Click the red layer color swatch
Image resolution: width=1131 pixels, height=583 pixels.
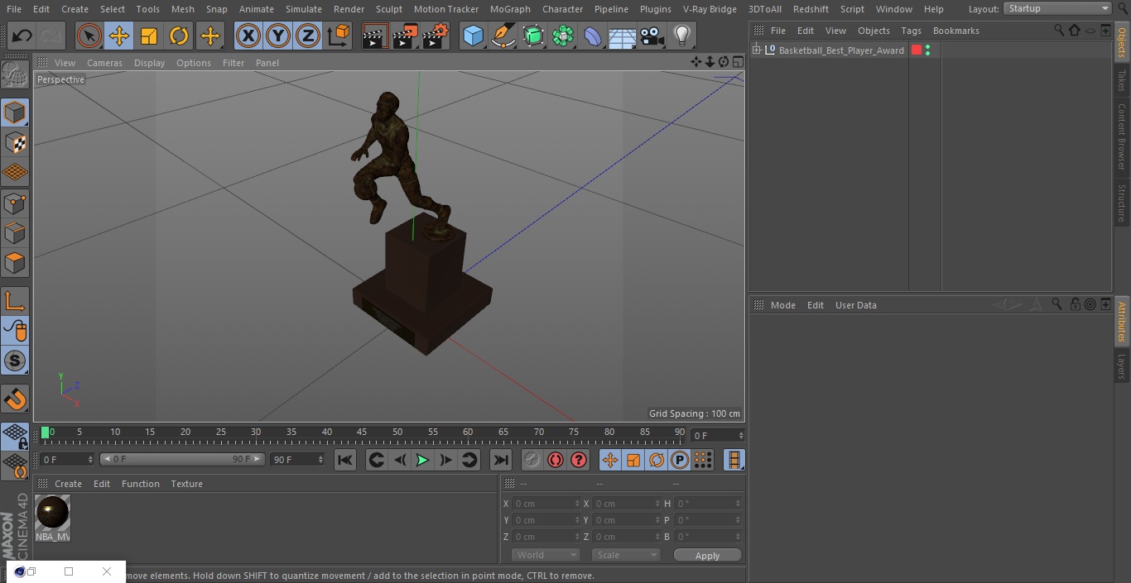(917, 50)
